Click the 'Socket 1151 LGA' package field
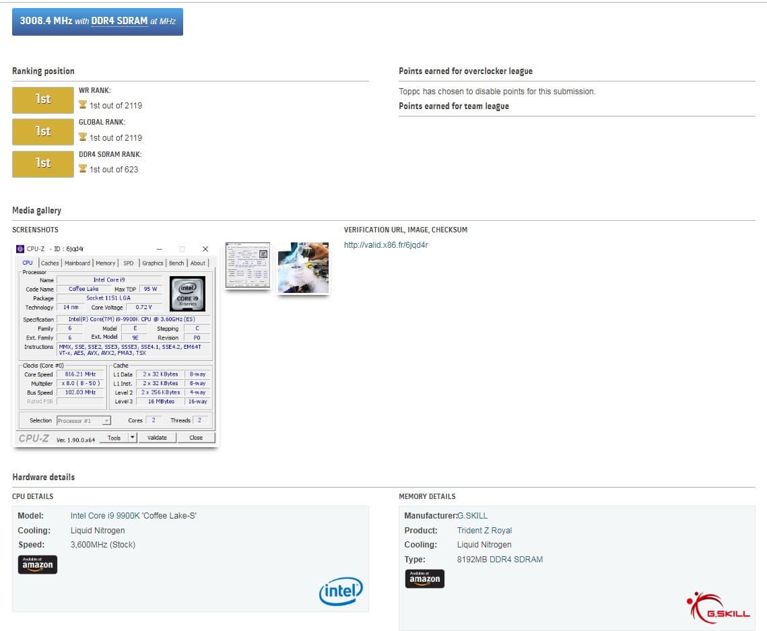 point(108,298)
